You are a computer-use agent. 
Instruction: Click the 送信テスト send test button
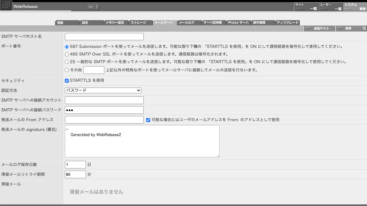(319, 28)
